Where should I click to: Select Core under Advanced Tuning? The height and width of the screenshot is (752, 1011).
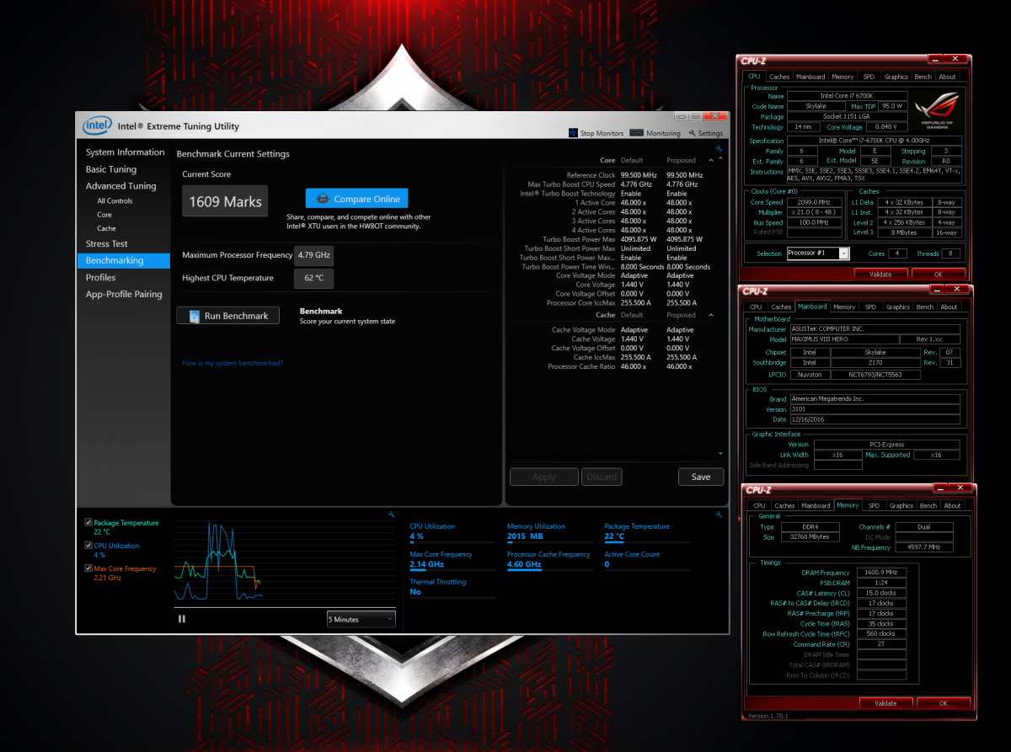coord(104,215)
